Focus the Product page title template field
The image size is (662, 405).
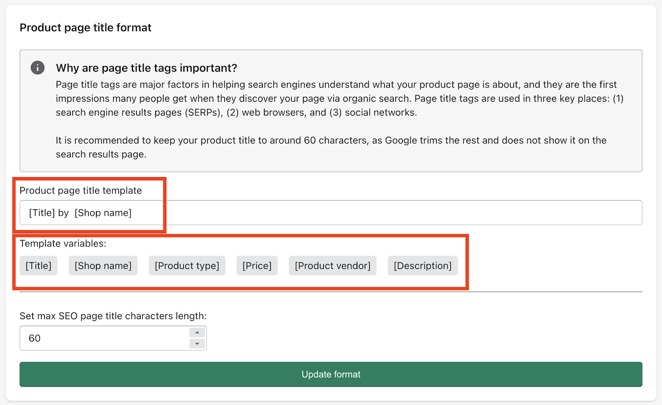(331, 213)
